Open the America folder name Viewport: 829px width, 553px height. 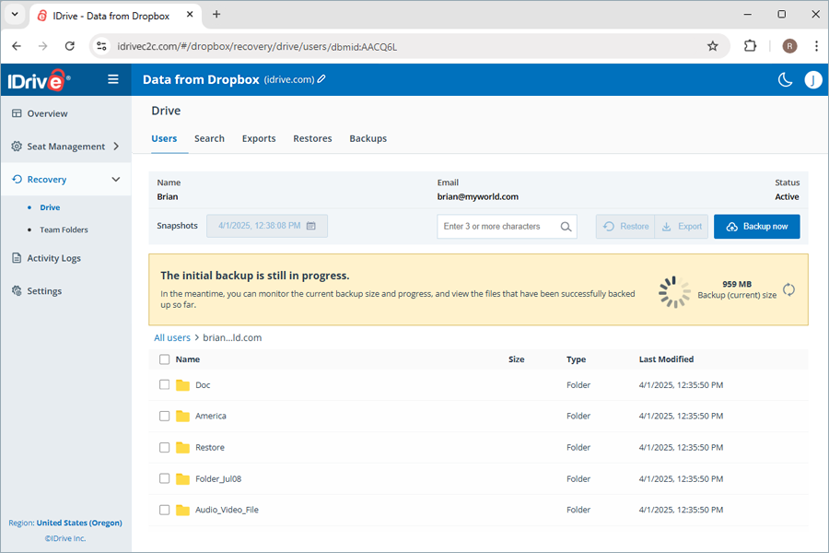pyautogui.click(x=210, y=416)
